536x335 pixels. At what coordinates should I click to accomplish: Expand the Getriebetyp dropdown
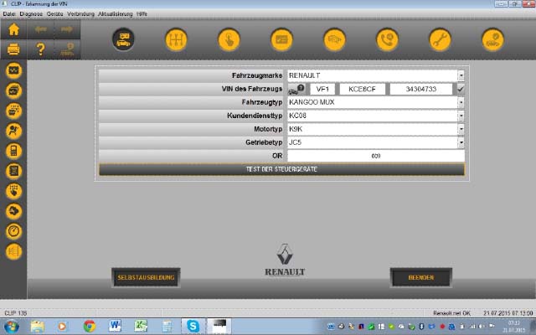pyautogui.click(x=461, y=142)
